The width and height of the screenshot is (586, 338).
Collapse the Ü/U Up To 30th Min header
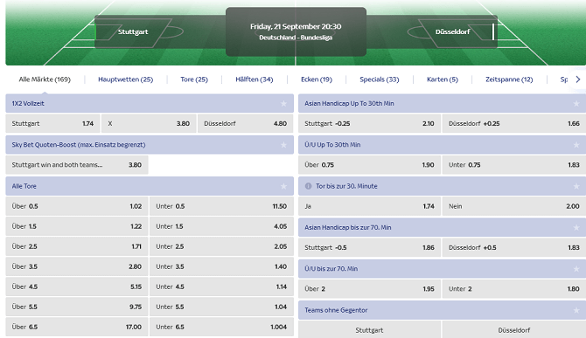click(x=442, y=145)
